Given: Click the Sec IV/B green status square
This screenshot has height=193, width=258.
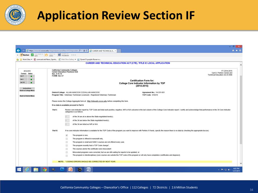Looking at the screenshot, I should (x=31, y=82).
